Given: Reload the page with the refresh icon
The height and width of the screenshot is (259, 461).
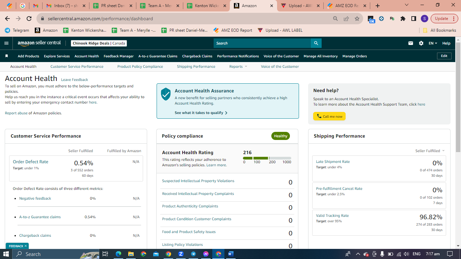Looking at the screenshot, I should pyautogui.click(x=29, y=19).
